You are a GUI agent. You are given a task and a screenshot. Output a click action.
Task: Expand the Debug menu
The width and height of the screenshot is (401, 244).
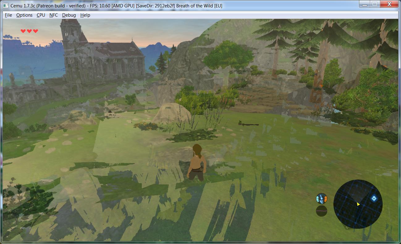coord(69,15)
